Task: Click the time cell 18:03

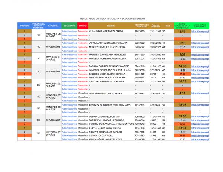Action: pos(182,105)
